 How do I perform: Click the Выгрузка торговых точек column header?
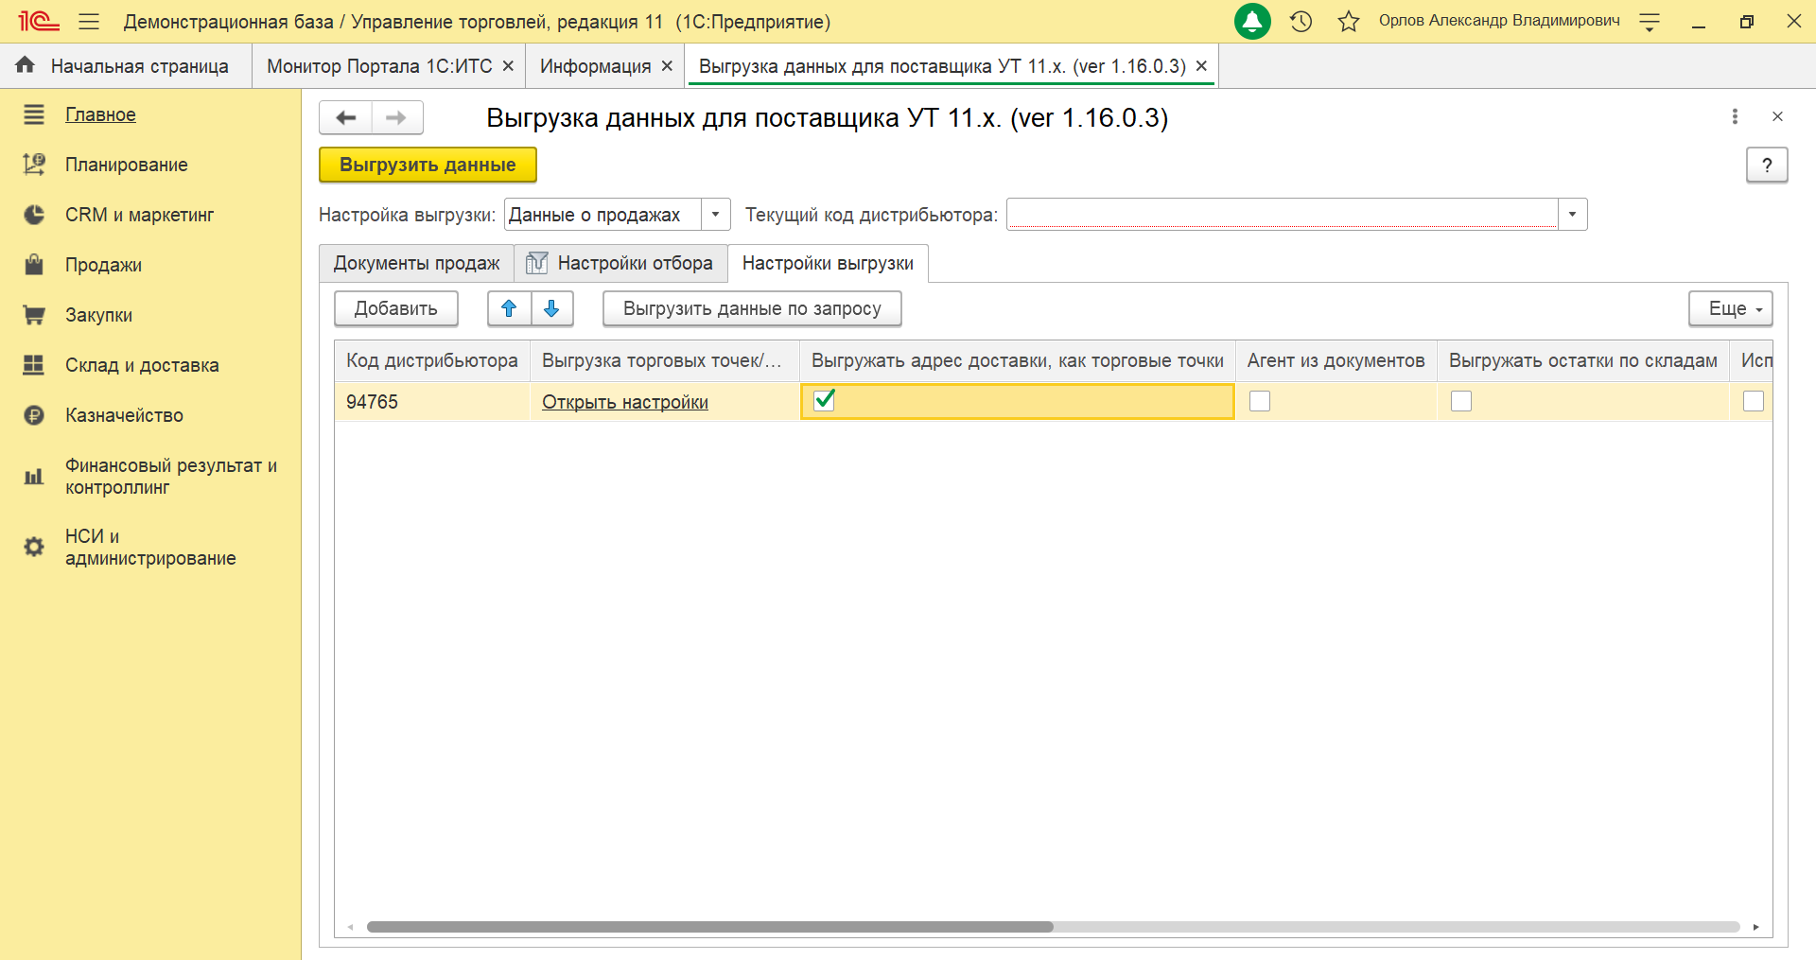click(x=664, y=360)
